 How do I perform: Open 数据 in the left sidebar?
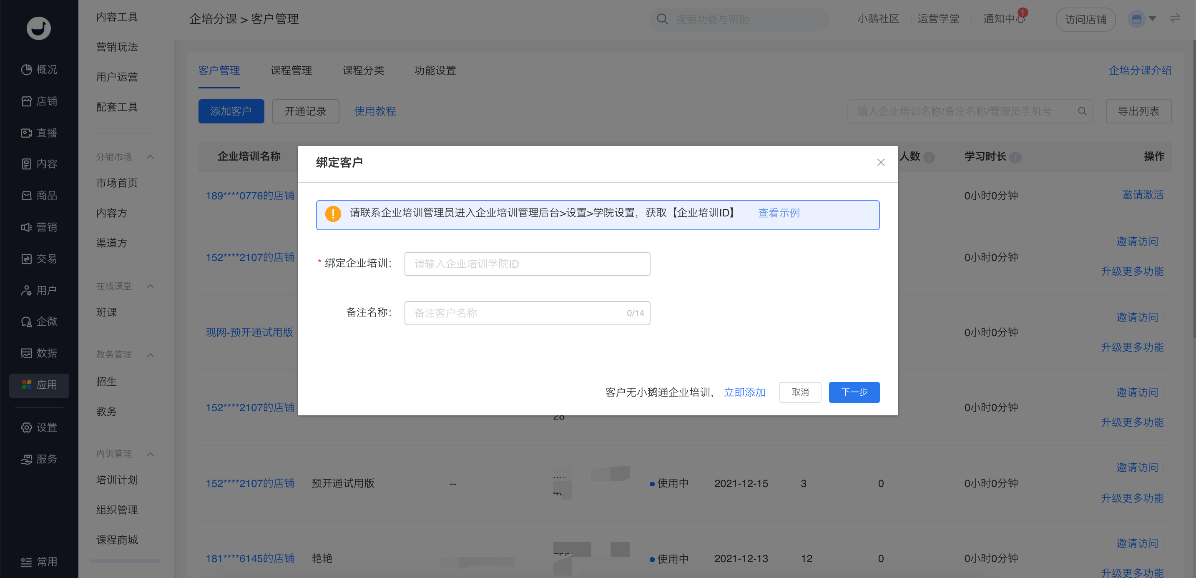[x=39, y=353]
